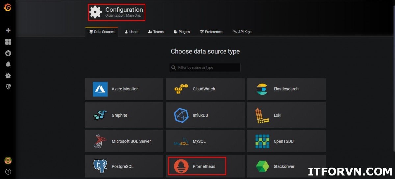Open the Dashboards grid icon
Screen dimensions: 395x179
click(x=8, y=42)
